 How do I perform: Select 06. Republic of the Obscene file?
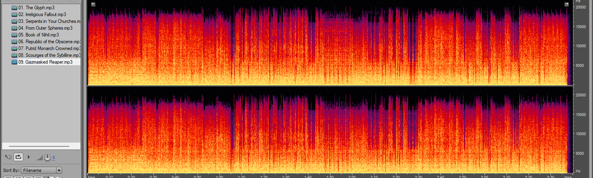pos(46,42)
